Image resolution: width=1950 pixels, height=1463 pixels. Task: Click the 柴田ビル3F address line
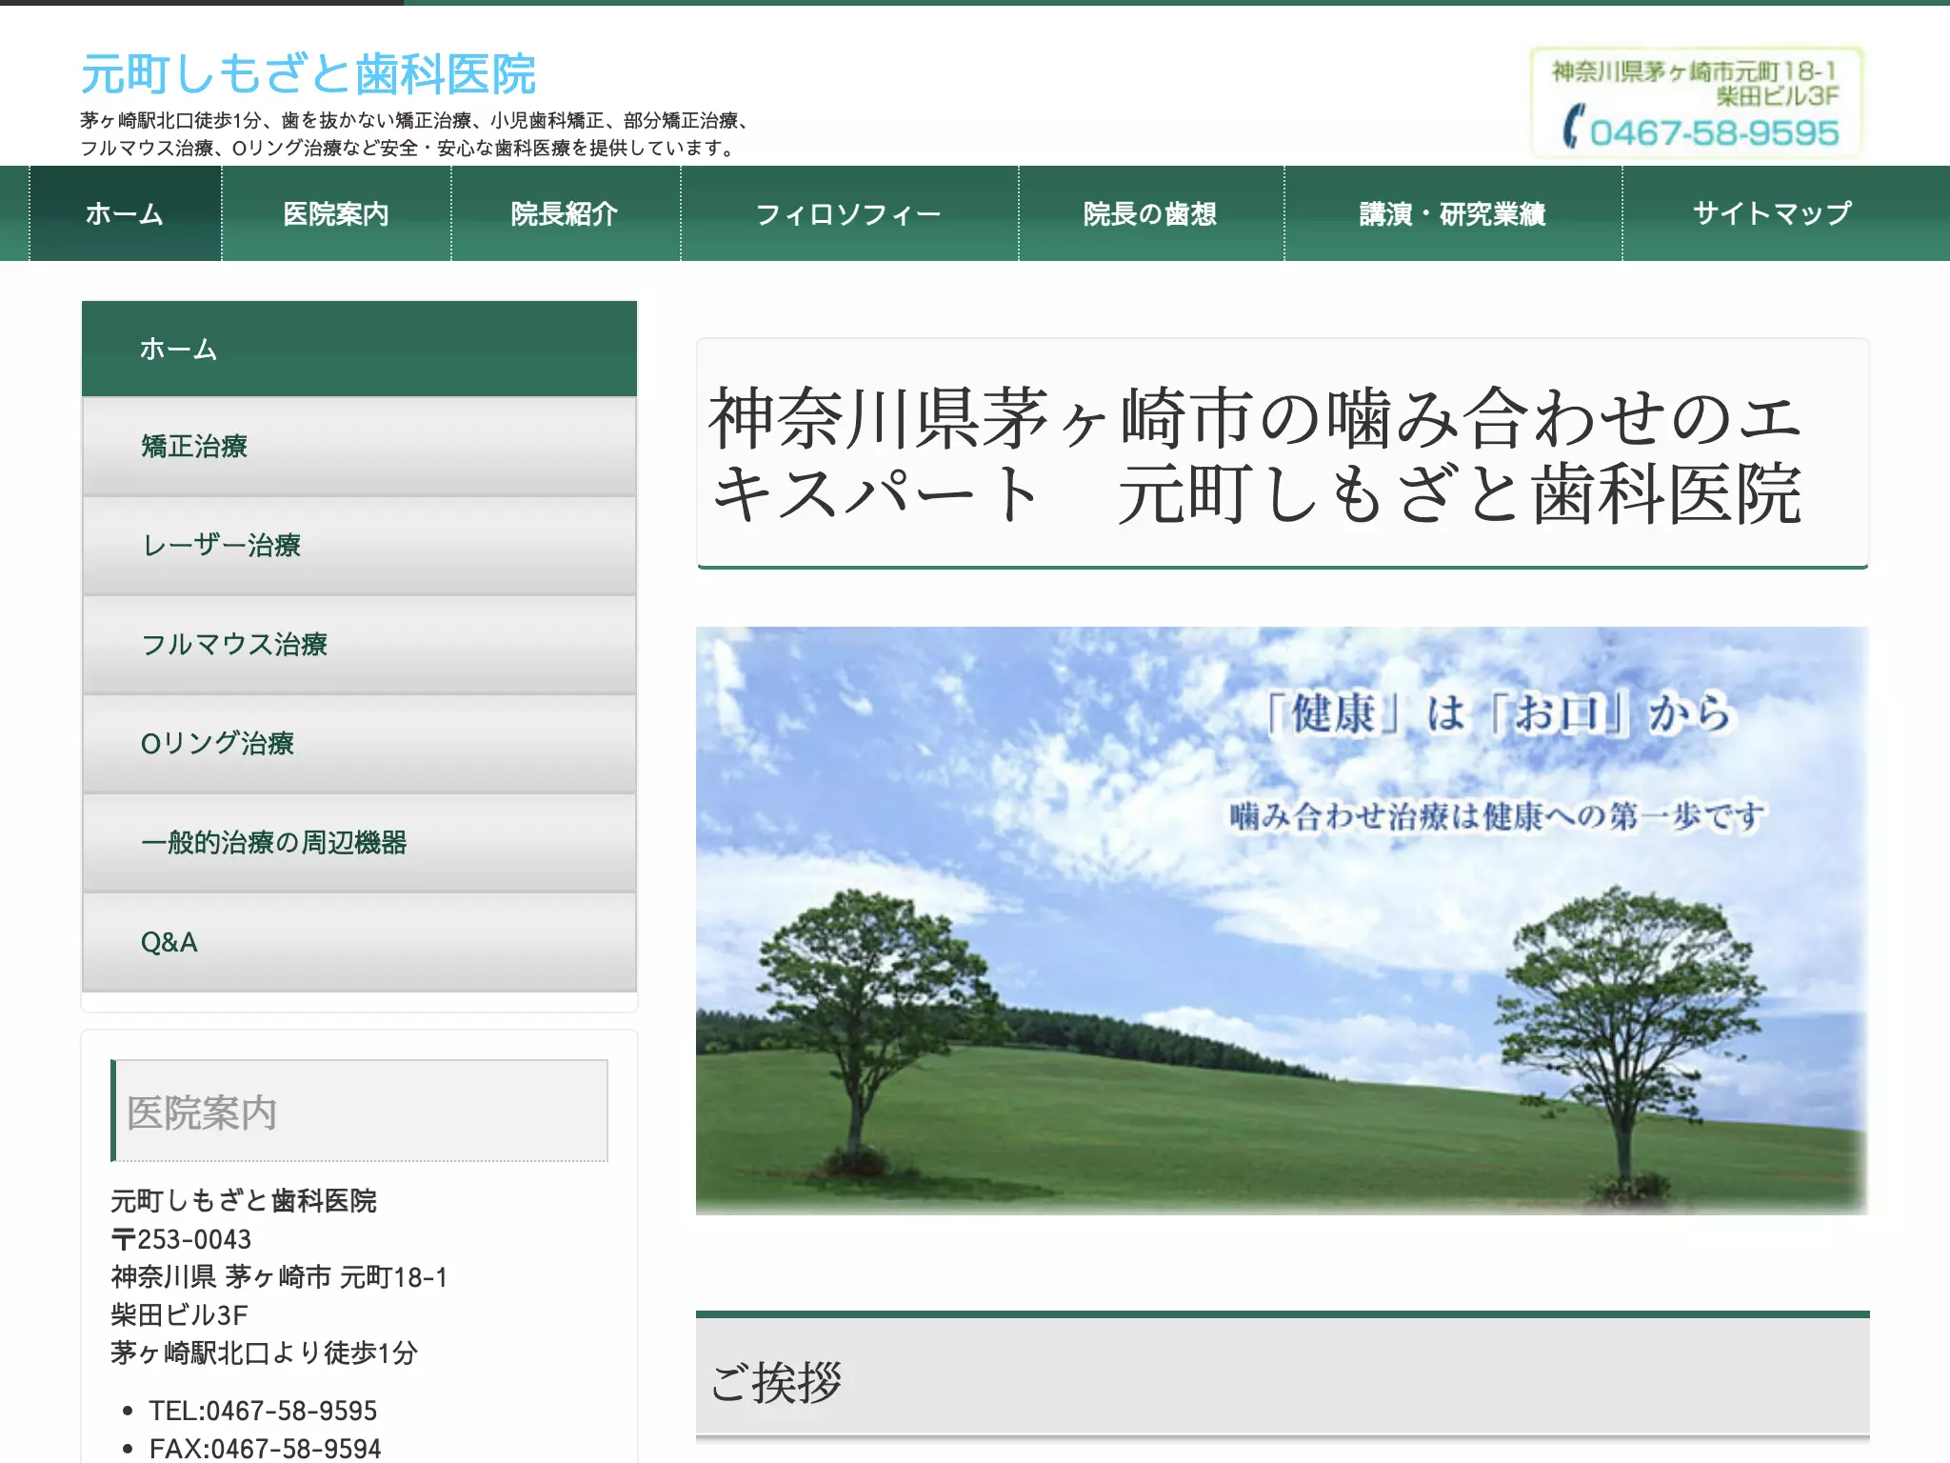coord(179,1315)
